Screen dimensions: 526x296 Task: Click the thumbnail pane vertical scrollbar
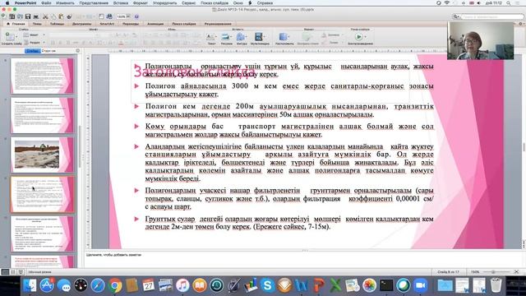[80, 146]
